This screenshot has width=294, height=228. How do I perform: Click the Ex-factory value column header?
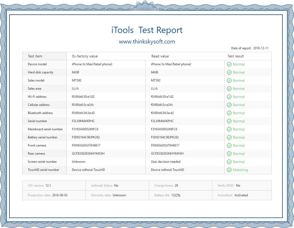[85, 56]
